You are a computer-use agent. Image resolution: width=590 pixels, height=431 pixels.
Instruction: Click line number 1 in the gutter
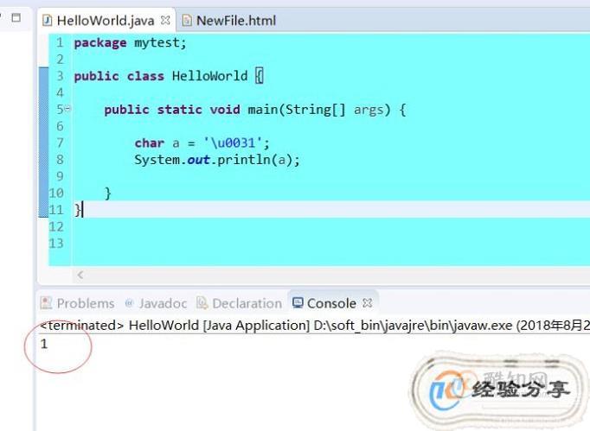point(60,42)
